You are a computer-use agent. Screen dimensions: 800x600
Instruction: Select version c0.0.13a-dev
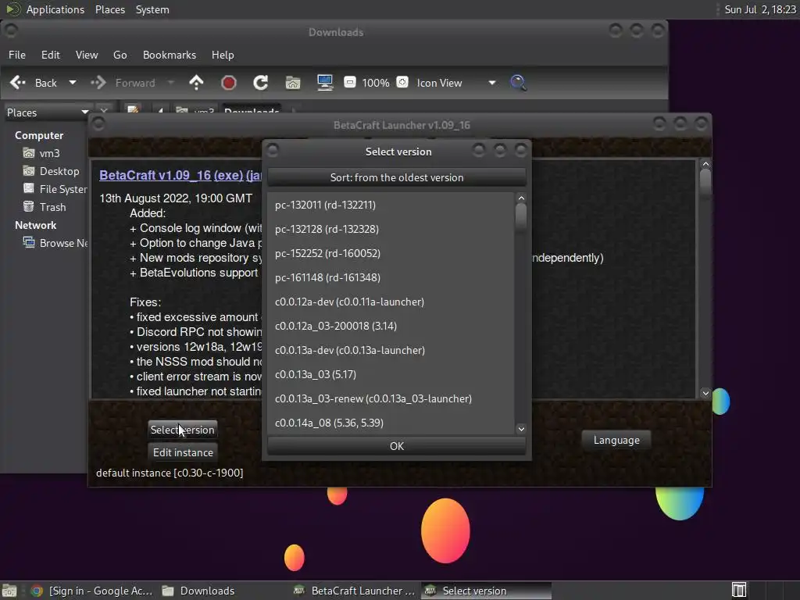click(391, 350)
